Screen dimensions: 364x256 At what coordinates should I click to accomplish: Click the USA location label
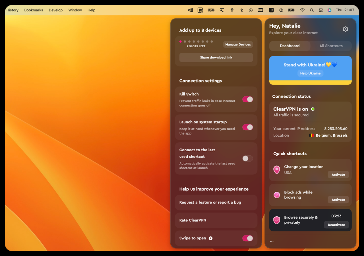288,173
